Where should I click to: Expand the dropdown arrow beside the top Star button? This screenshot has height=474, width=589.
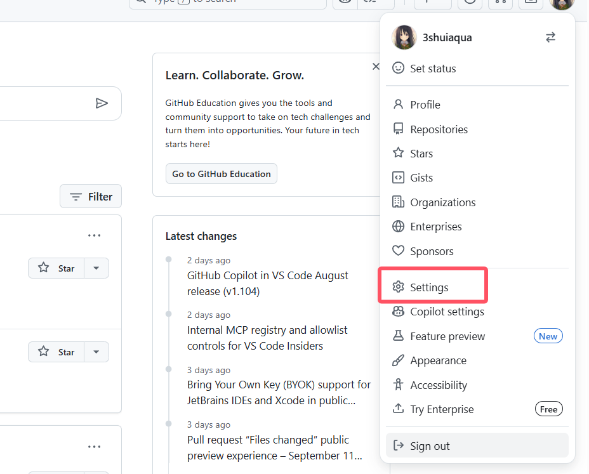point(96,268)
